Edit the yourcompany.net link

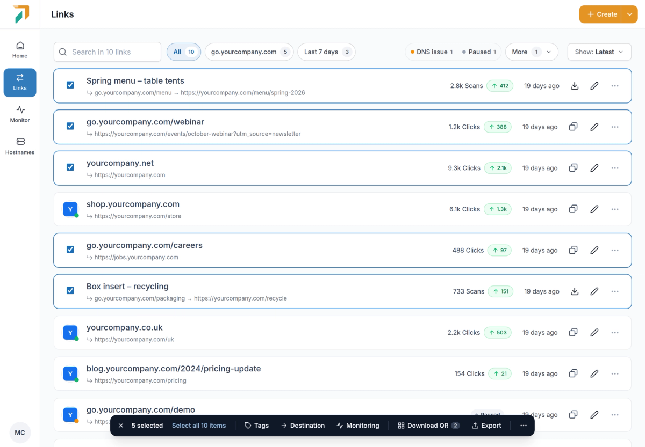pyautogui.click(x=594, y=168)
